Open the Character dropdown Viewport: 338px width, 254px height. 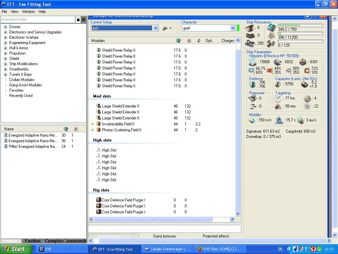(x=233, y=28)
